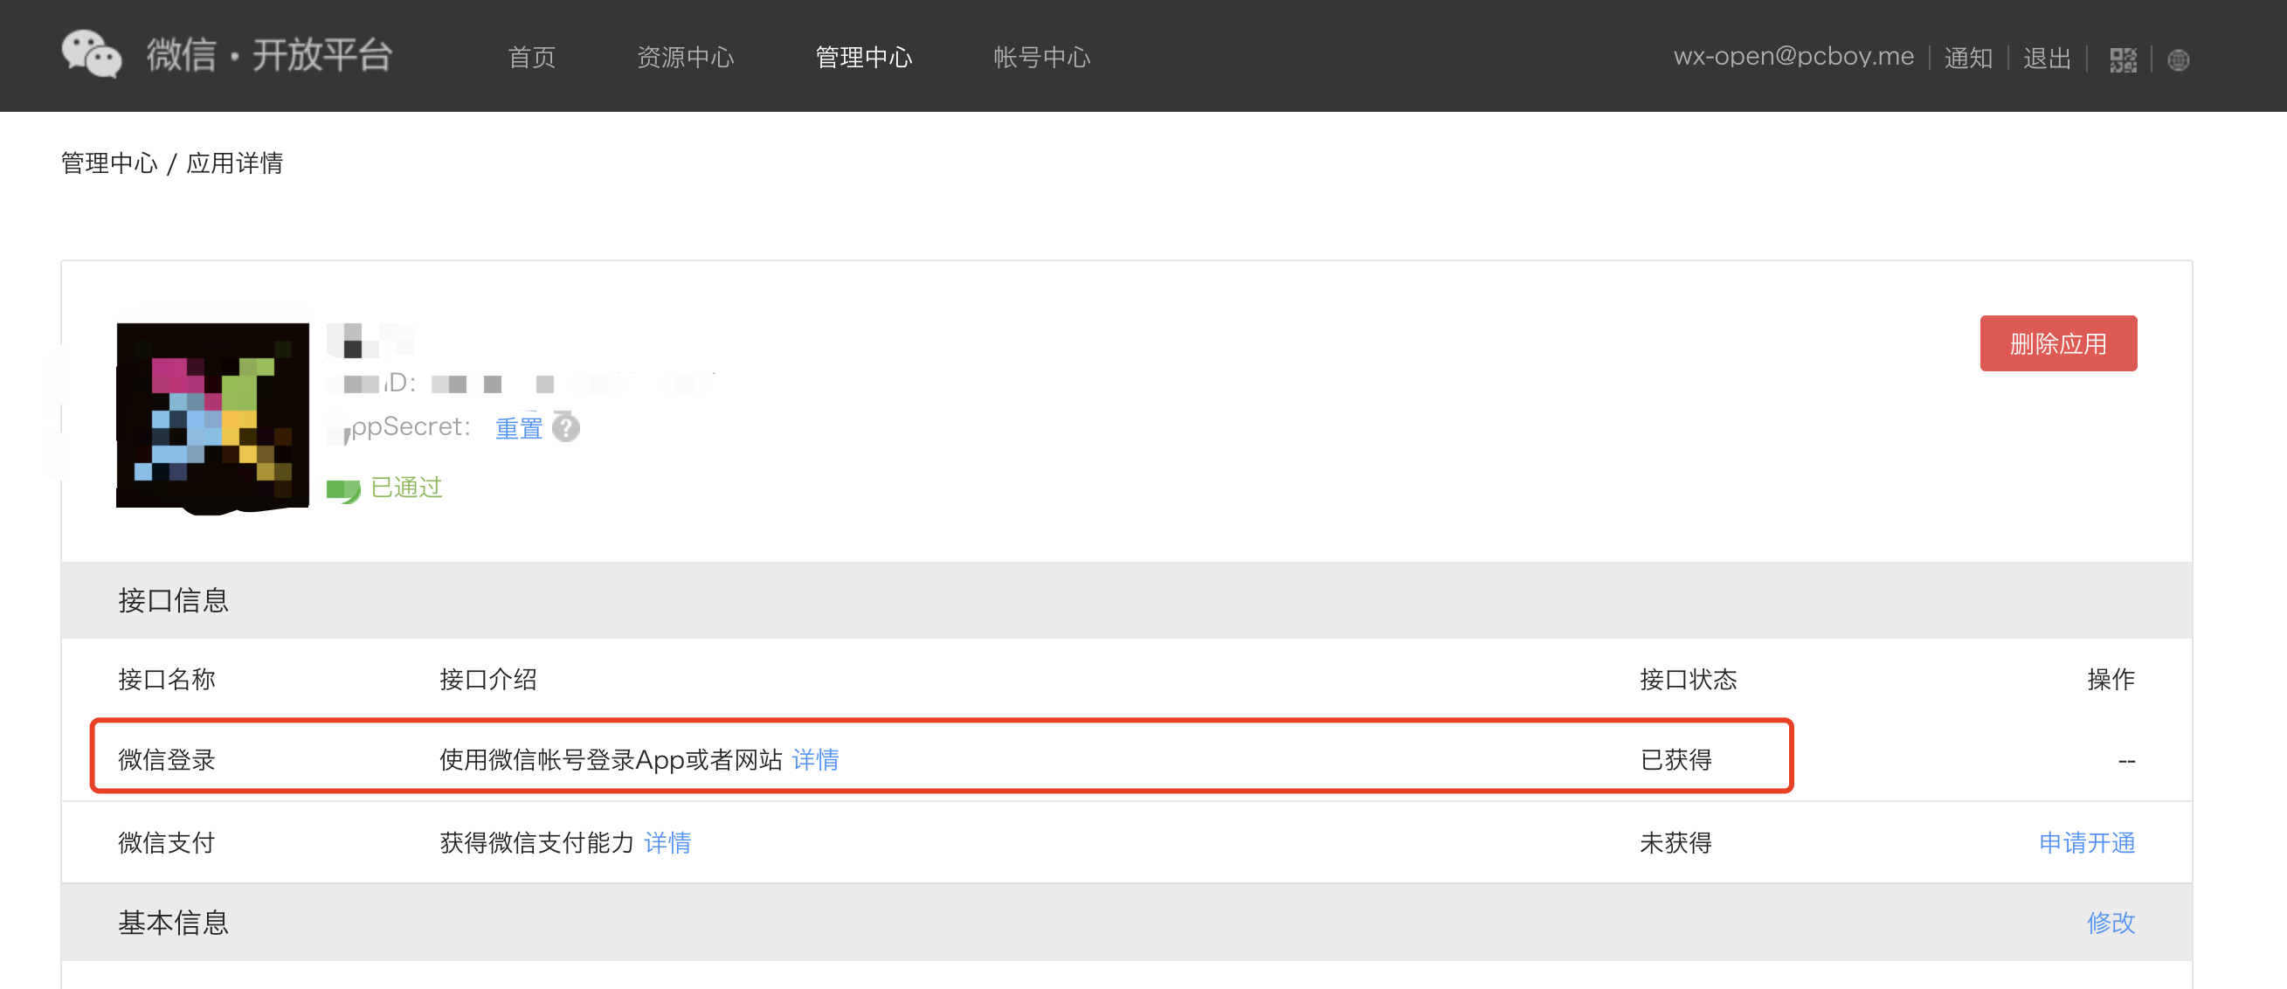Open the QR code icon in header
Viewport: 2287px width, 989px height.
(x=2123, y=59)
